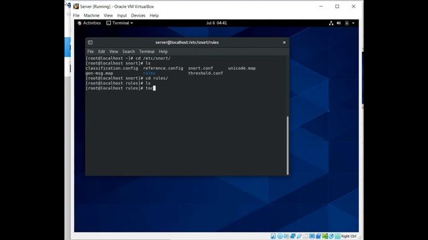Screen dimensions: 428x240
Task: Open the Activities overview
Action: click(89, 23)
